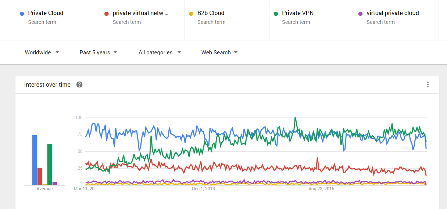Viewport: 447px width, 209px height.
Task: Open the Past 5 years time dropdown
Action: (x=99, y=52)
